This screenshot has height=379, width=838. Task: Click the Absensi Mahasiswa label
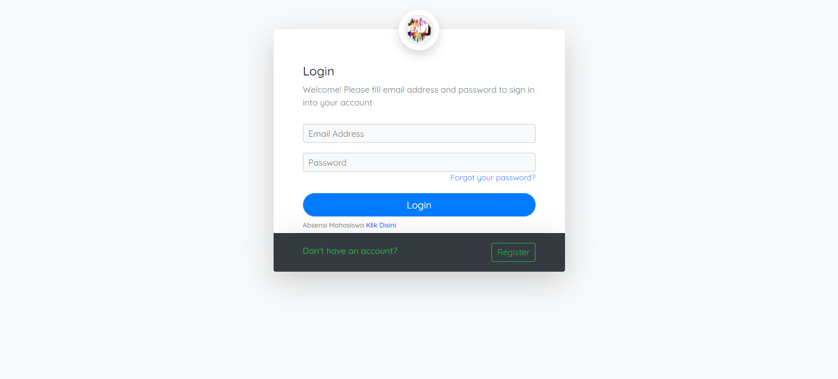pos(333,225)
